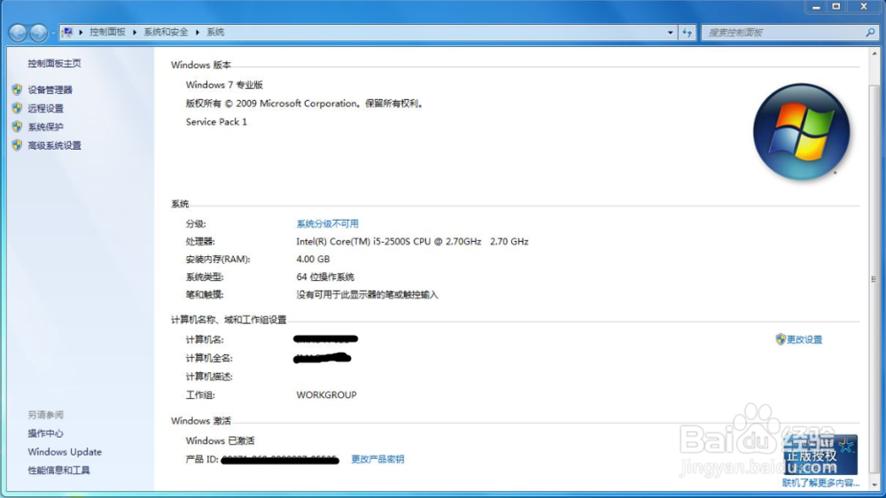The image size is (886, 498).
Task: Maximize the System window
Action: pos(836,7)
